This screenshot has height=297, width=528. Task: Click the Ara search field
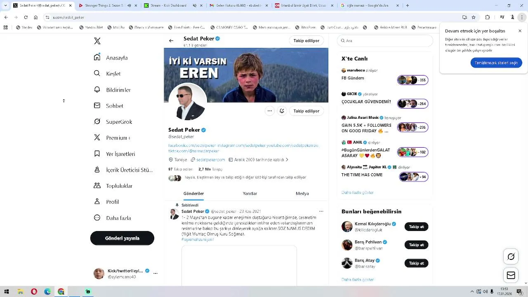coord(385,41)
